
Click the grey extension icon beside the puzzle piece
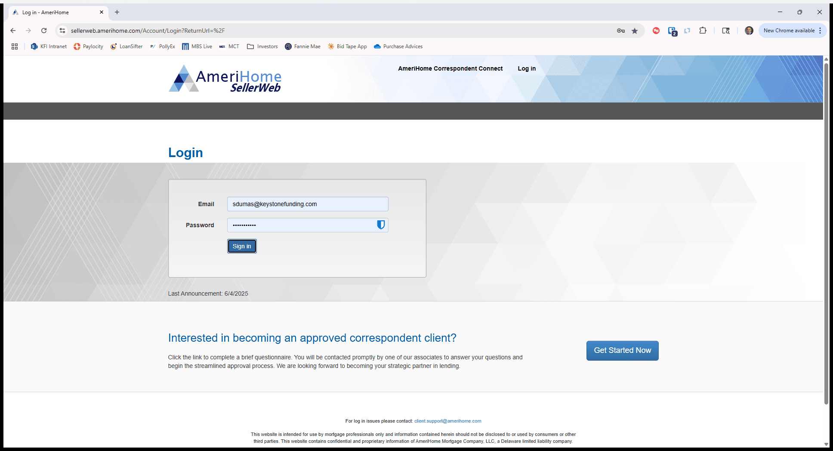click(687, 31)
